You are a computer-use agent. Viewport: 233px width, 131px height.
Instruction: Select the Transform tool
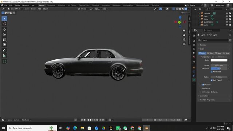pos(4,44)
